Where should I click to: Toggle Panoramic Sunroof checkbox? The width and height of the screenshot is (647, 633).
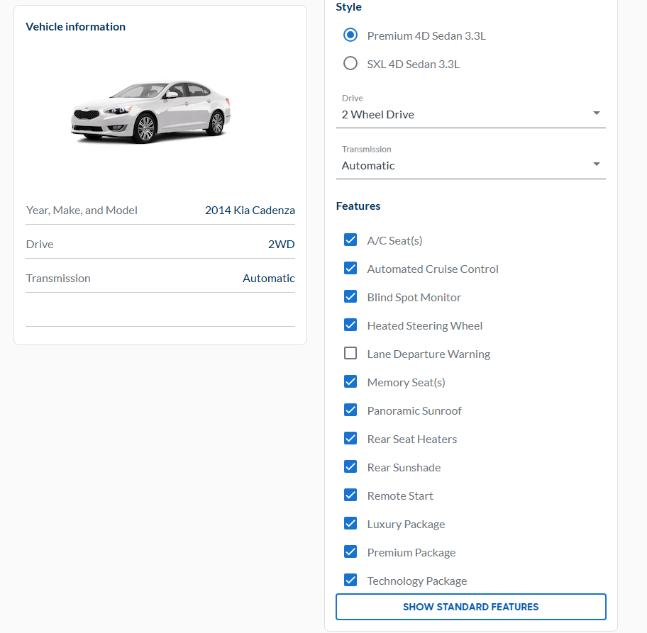tap(350, 410)
